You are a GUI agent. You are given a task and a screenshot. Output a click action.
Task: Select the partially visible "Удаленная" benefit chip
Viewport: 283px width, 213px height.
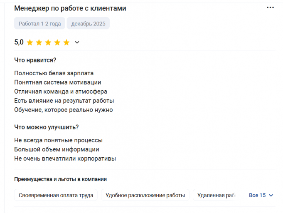tap(216, 195)
